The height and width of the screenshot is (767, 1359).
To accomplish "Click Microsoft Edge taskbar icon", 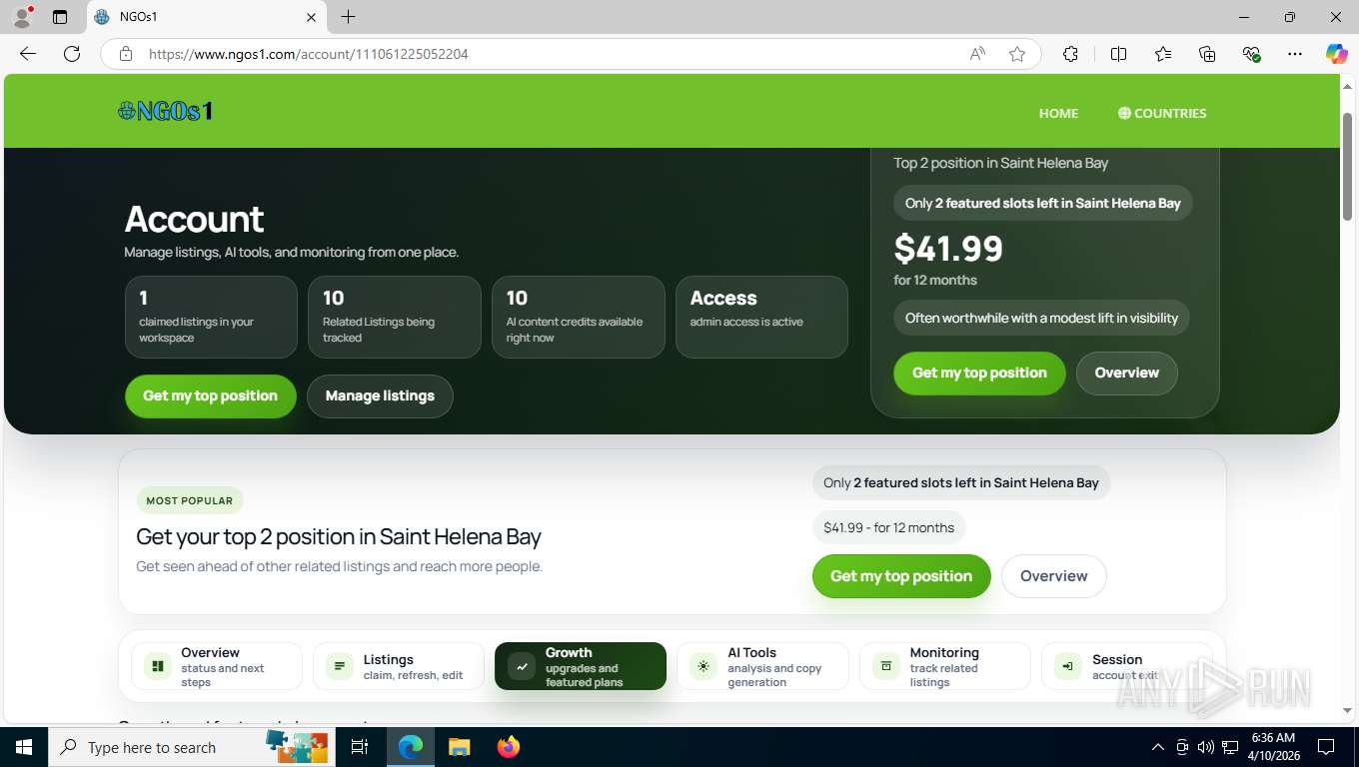I will pos(410,747).
